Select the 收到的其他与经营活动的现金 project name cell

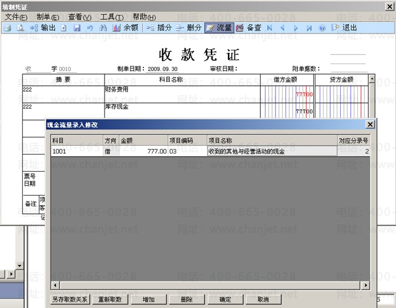pos(272,151)
